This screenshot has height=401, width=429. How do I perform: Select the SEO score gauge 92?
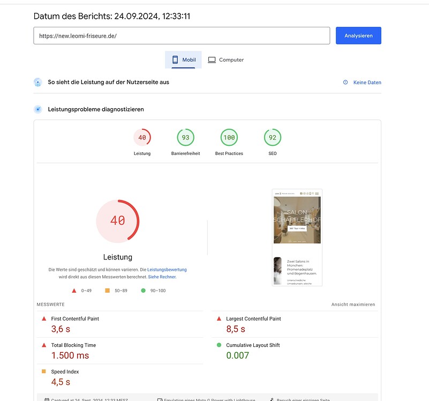[x=272, y=138]
